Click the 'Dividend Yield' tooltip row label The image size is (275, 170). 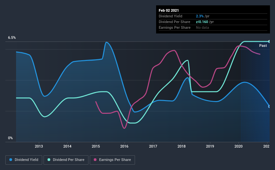[x=170, y=16]
